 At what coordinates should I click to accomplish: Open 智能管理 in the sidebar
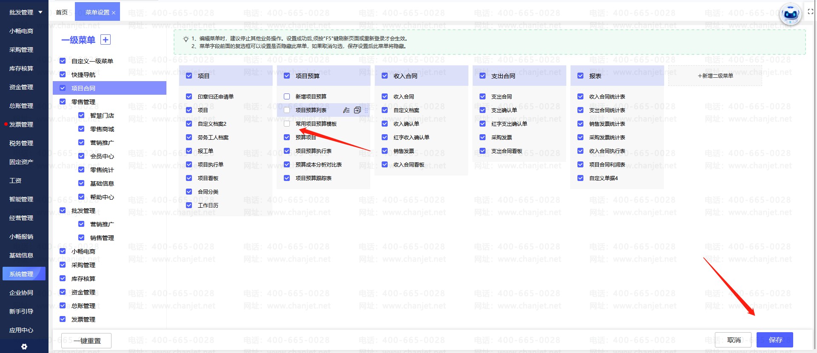tap(21, 199)
